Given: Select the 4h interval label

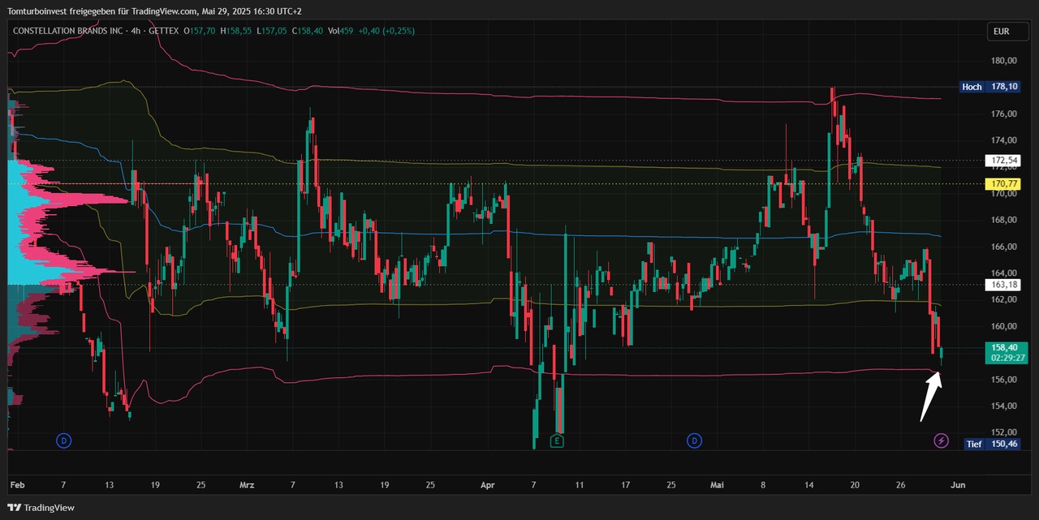Looking at the screenshot, I should point(136,31).
